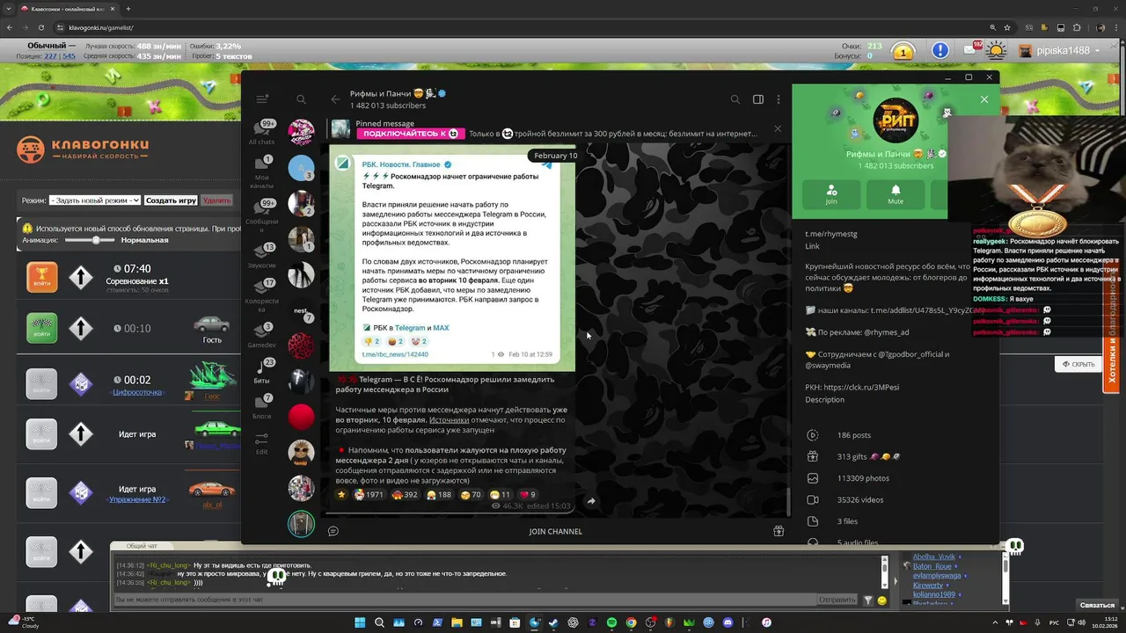Click the СКРЫТЬ button
This screenshot has width=1126, height=633.
(1078, 364)
